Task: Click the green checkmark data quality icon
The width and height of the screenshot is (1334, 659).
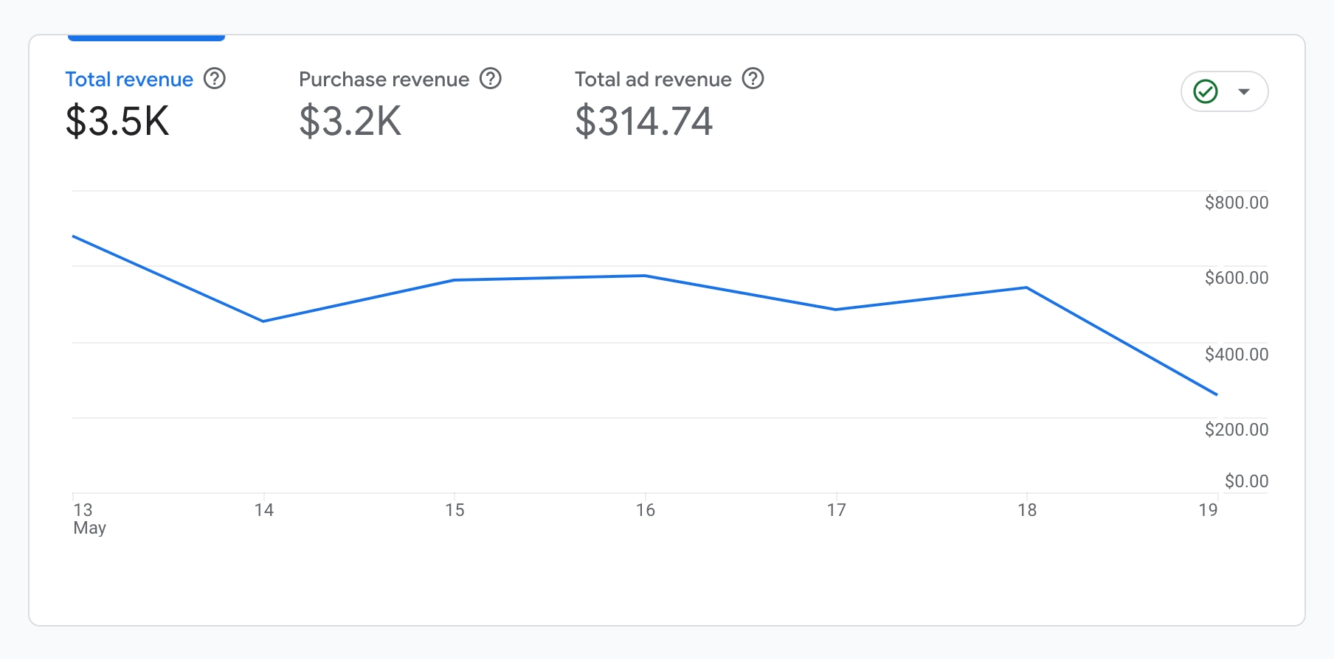Action: click(x=1206, y=91)
